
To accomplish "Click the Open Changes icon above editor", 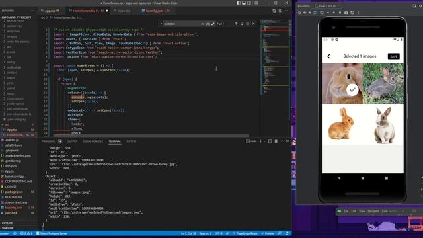I will pos(274,11).
